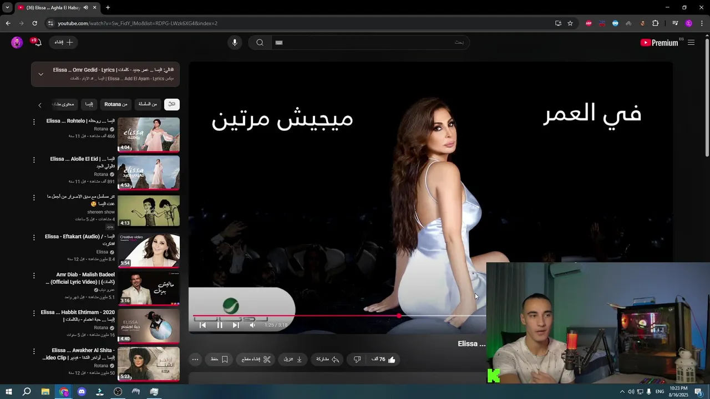Select the 'إليسا' filter chip
The height and width of the screenshot is (399, 710).
(89, 104)
